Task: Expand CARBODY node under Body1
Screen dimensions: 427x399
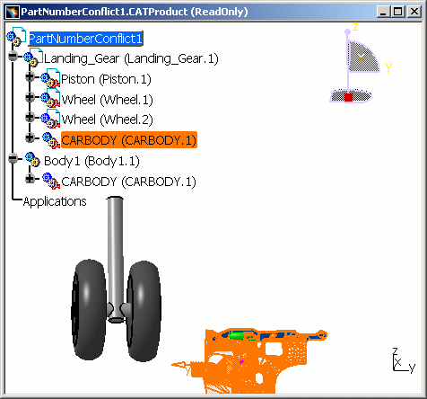Action: click(x=30, y=179)
